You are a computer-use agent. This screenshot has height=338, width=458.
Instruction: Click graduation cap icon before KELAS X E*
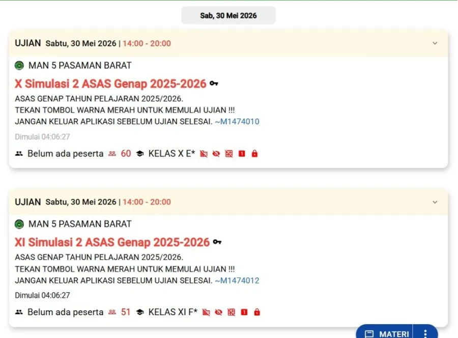140,153
